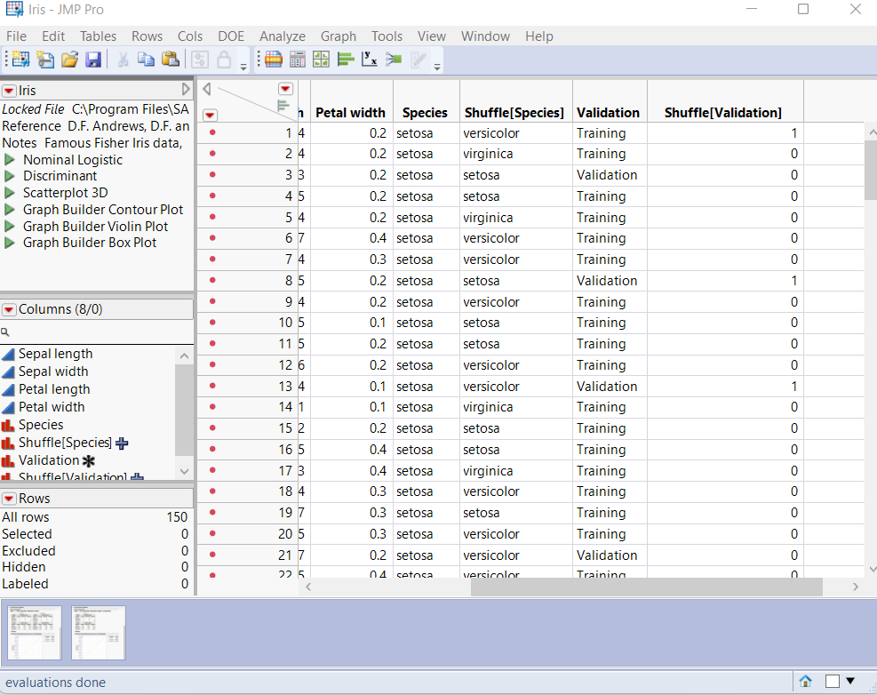Image resolution: width=877 pixels, height=695 pixels.
Task: Select the Shuffle[Species] column header
Action: [514, 113]
